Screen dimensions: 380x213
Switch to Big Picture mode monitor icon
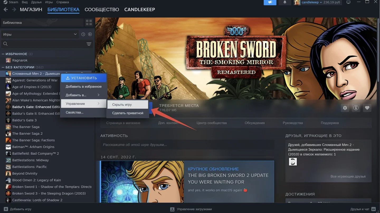click(x=348, y=2)
